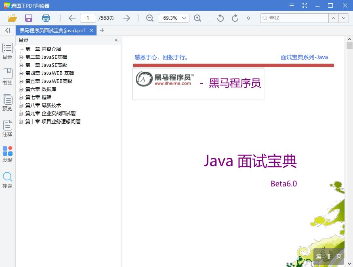Viewport: 353px width, 267px height.
Task: Open the 目录 sidebar panel
Action: (x=7, y=51)
